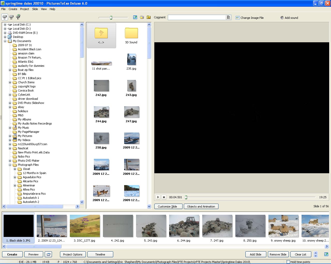Viewport: 331px width, 264px height.
Task: Click the Add sound icon
Action: pyautogui.click(x=282, y=18)
